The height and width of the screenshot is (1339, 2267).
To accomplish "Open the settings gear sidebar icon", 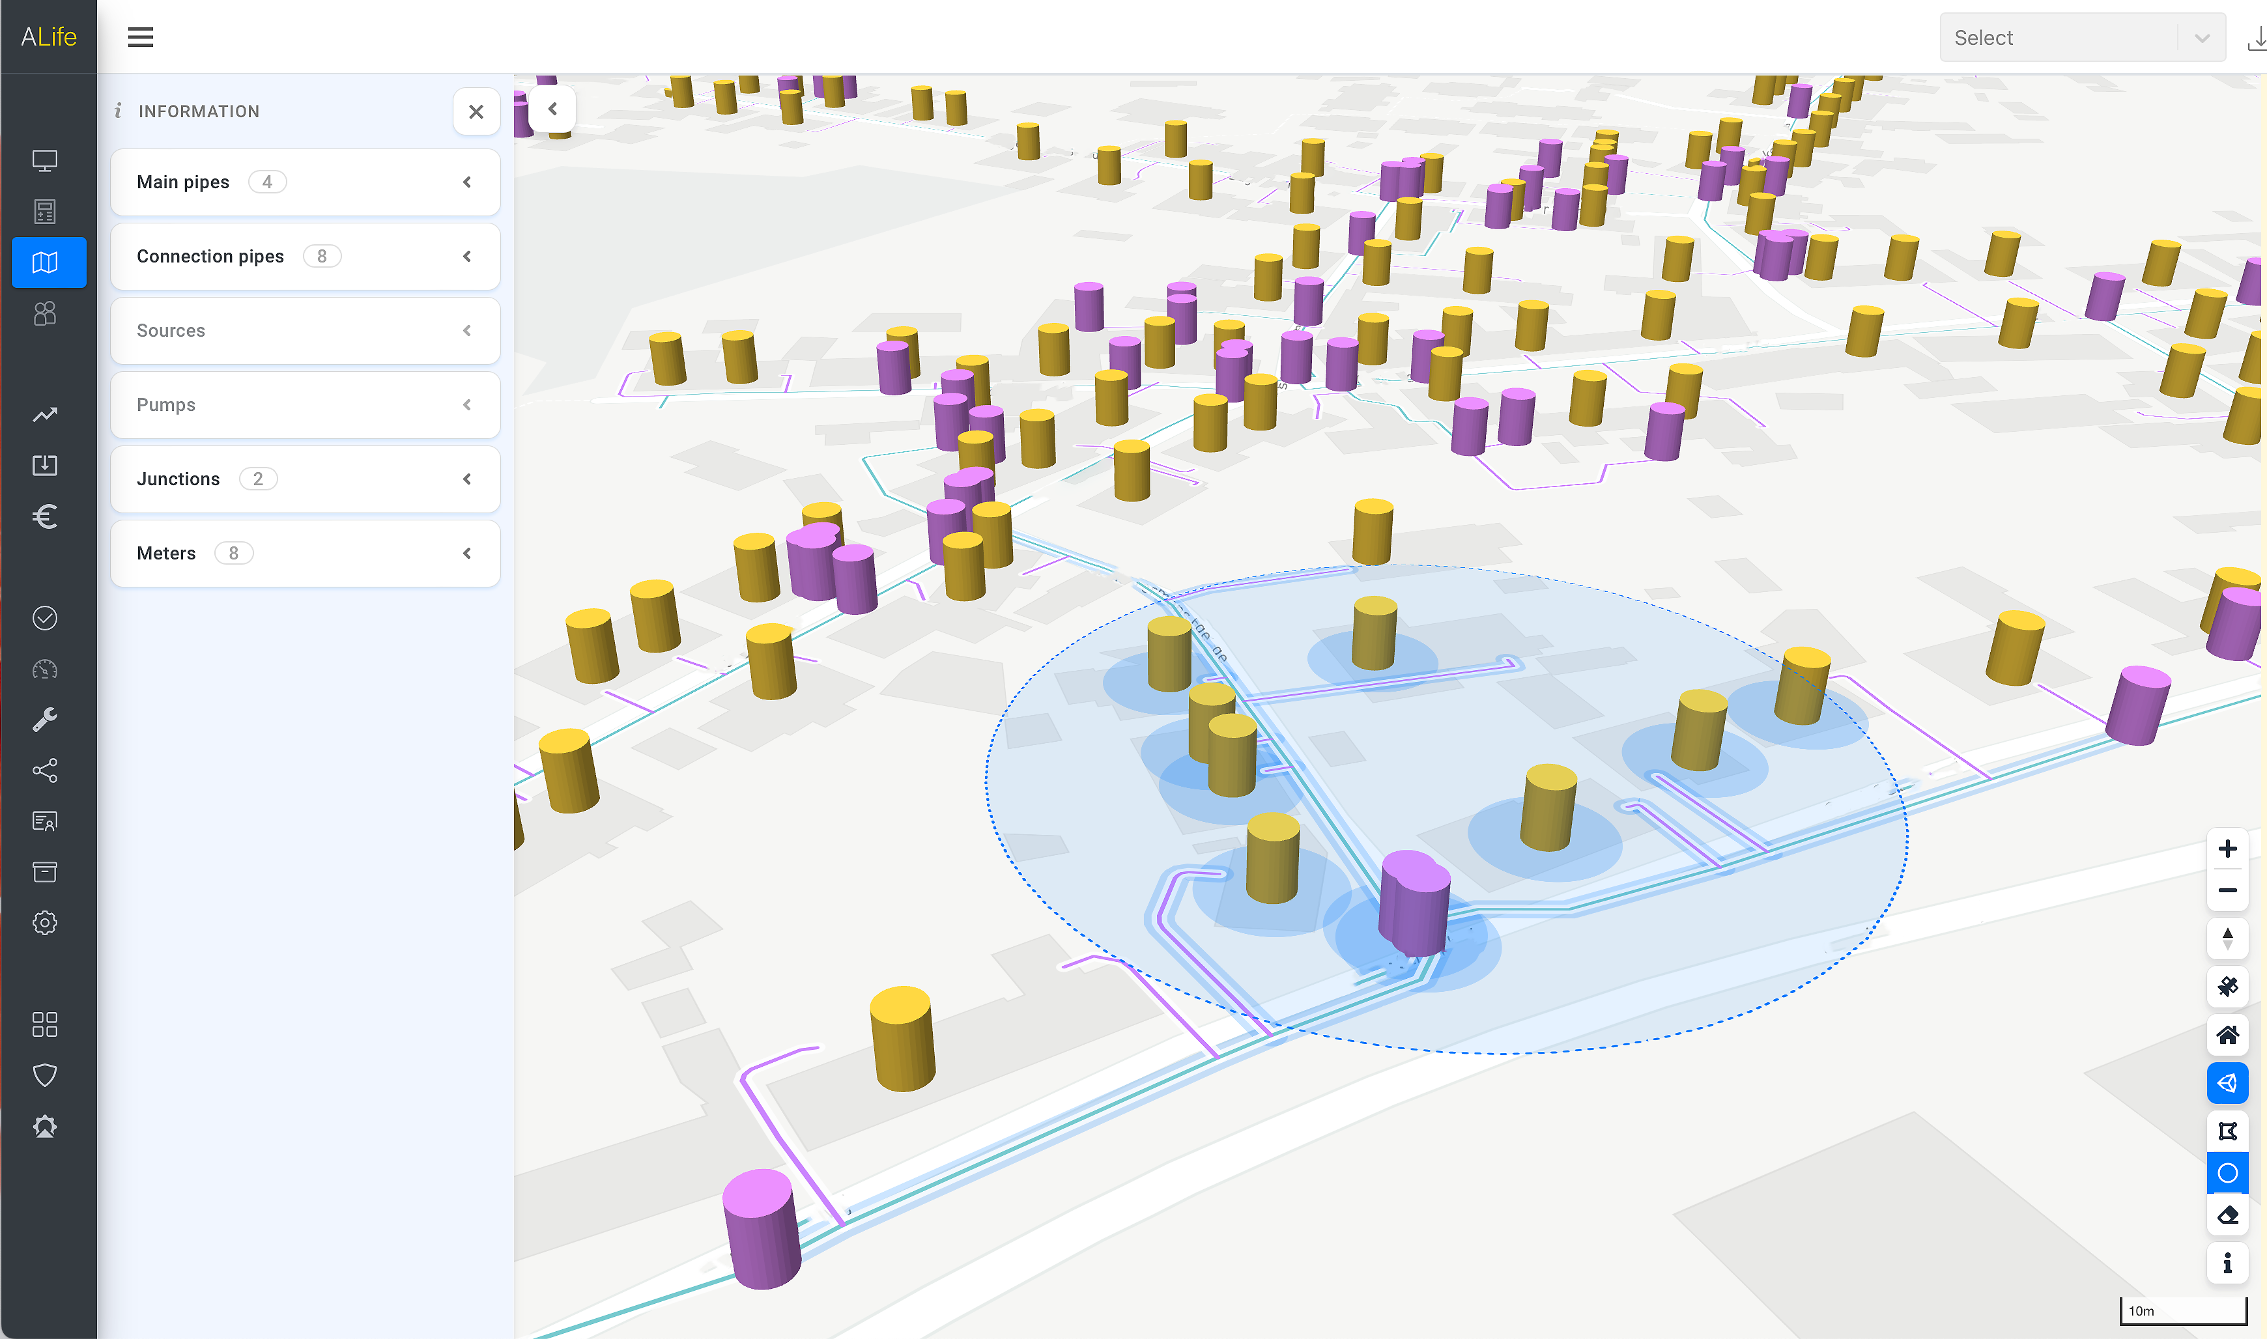I will click(x=45, y=922).
